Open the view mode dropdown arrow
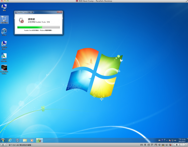 (186, 145)
